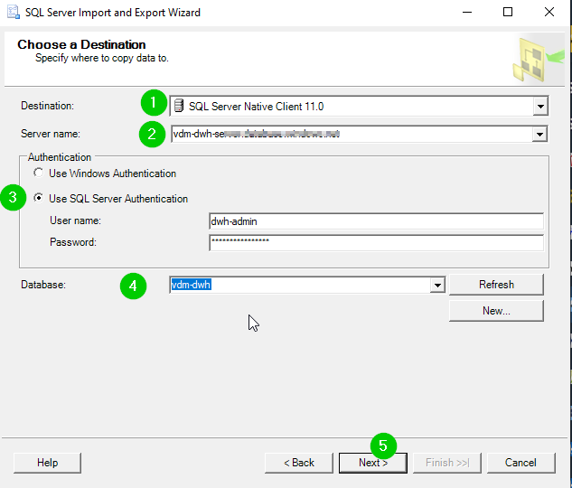Click the green step 1 marker
The image size is (572, 488).
point(154,102)
